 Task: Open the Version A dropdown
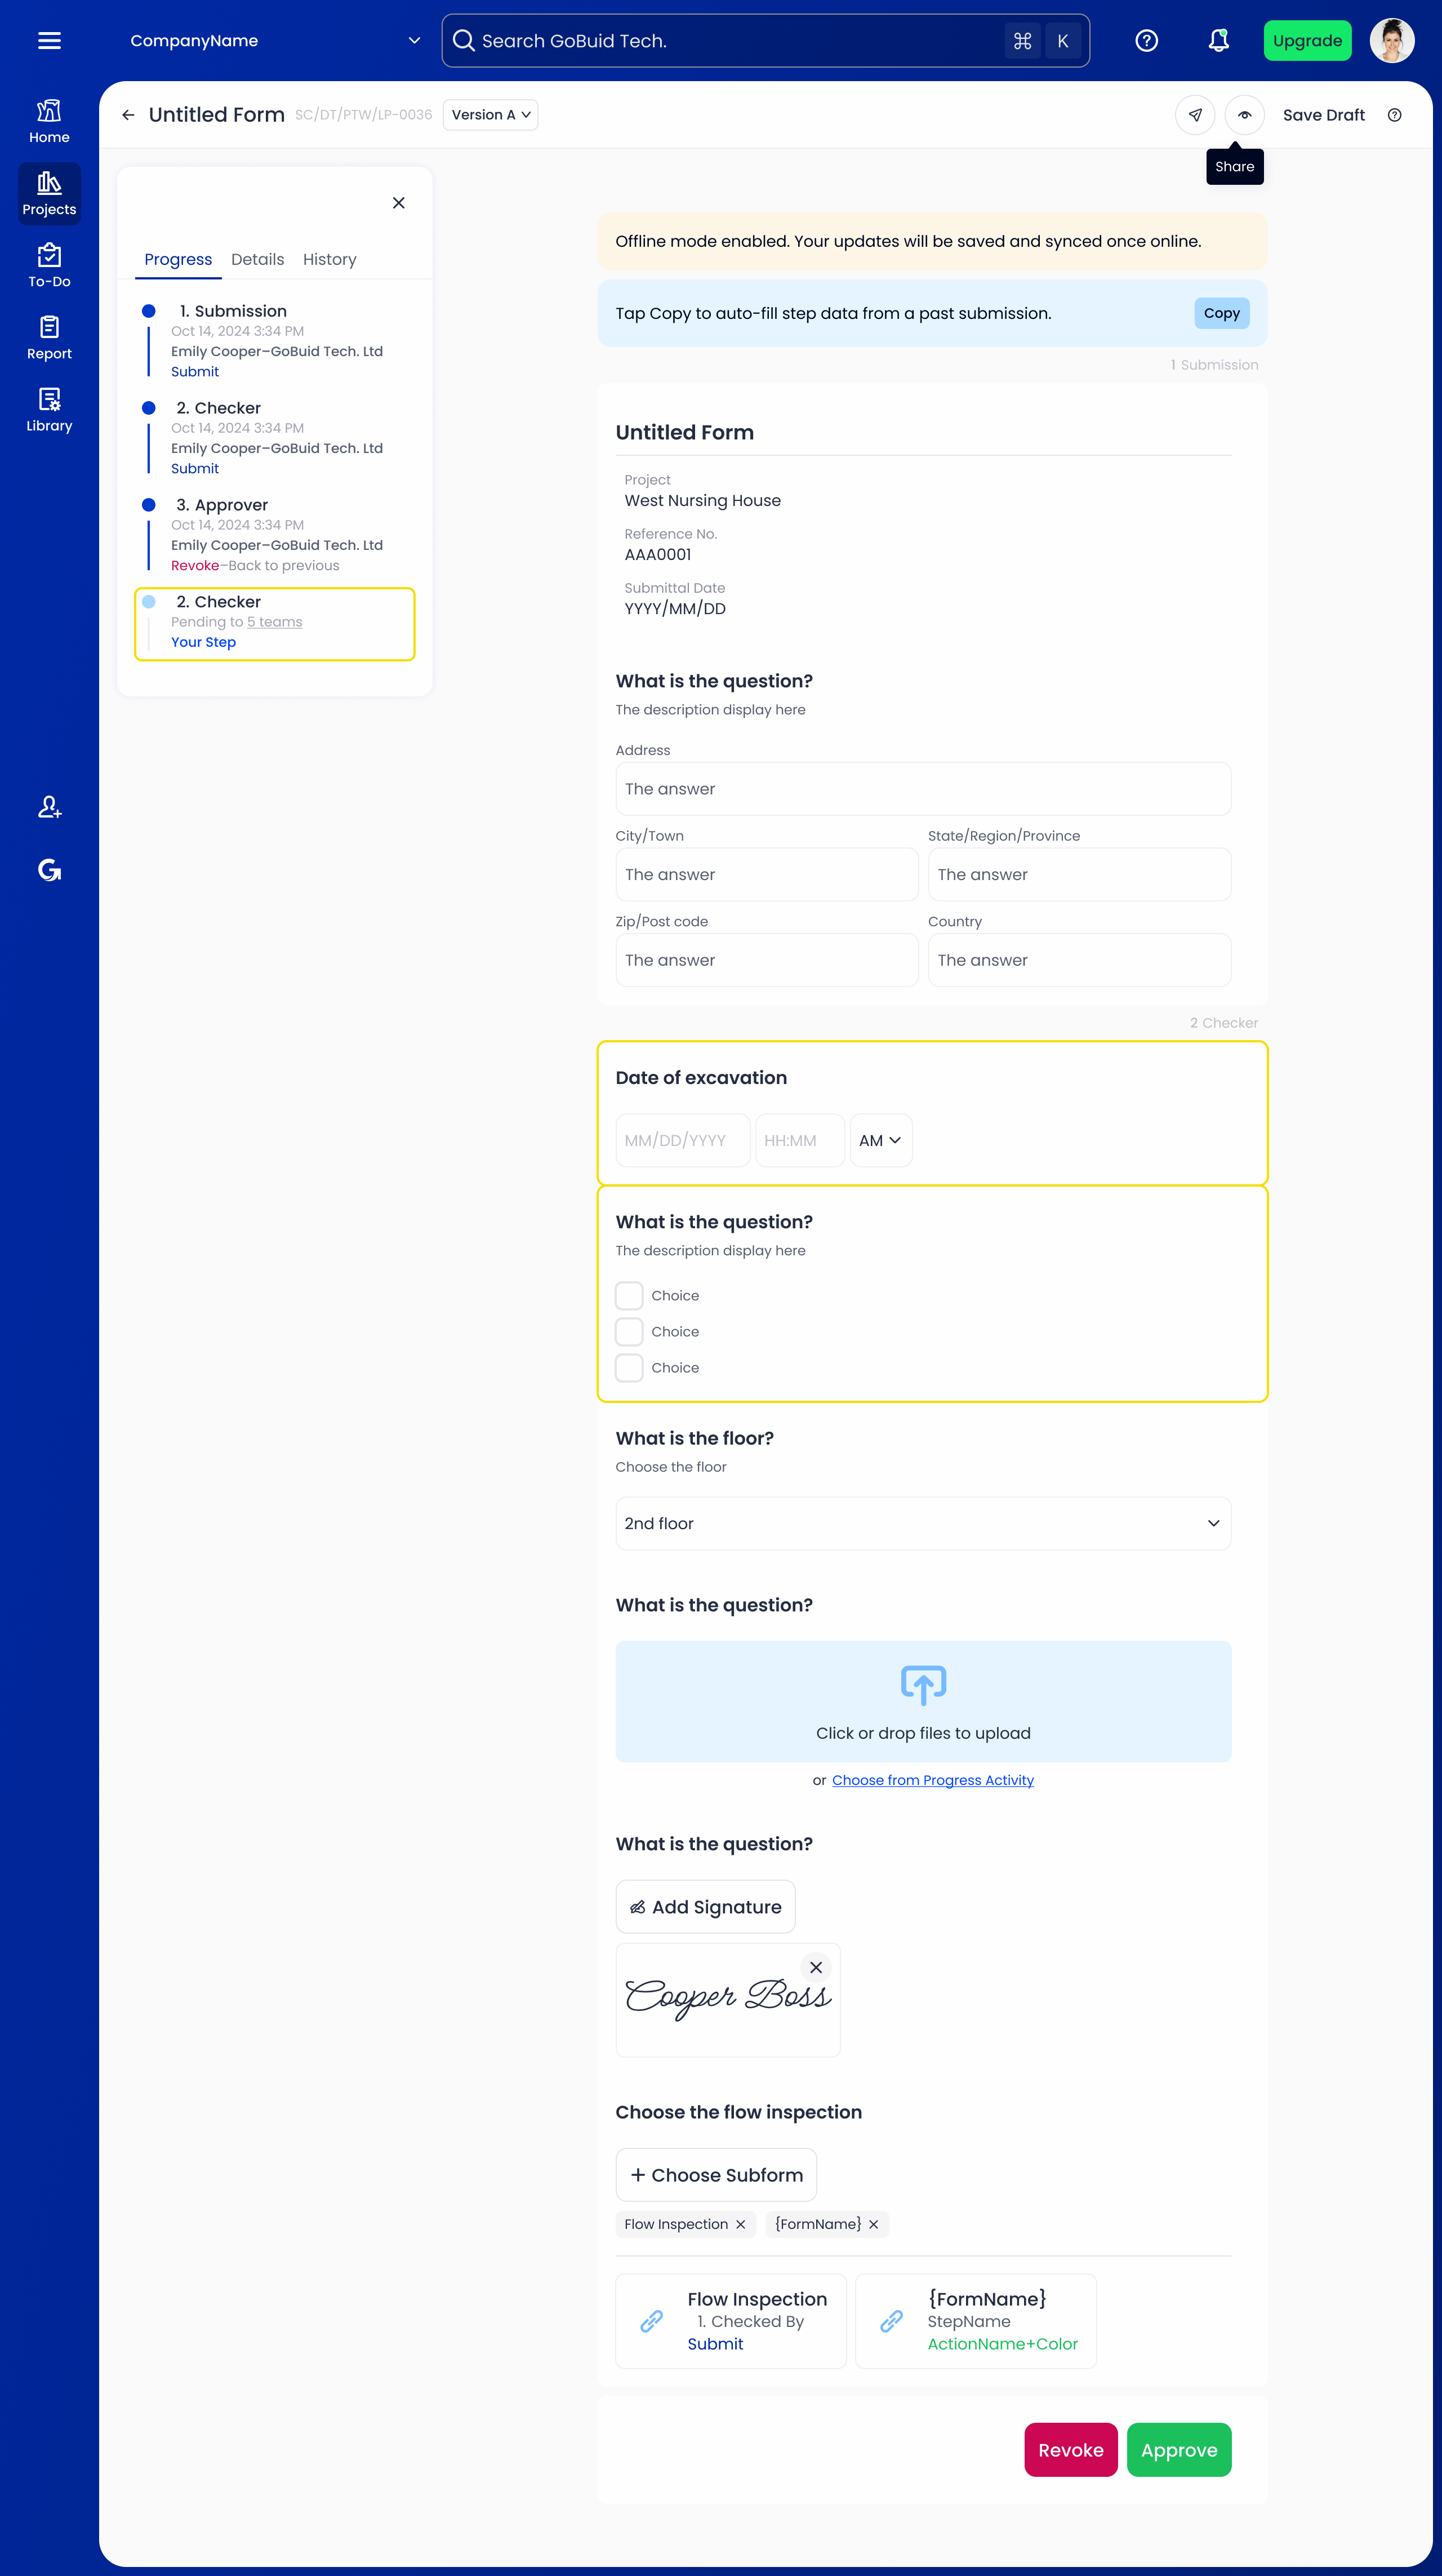490,115
